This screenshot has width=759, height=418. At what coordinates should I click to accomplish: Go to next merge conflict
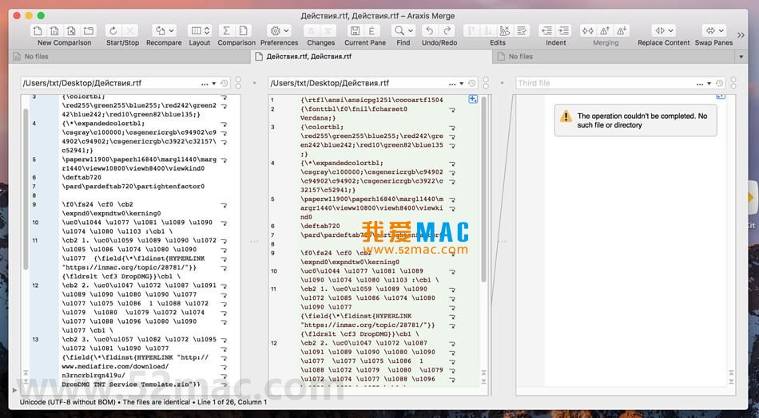tap(622, 31)
